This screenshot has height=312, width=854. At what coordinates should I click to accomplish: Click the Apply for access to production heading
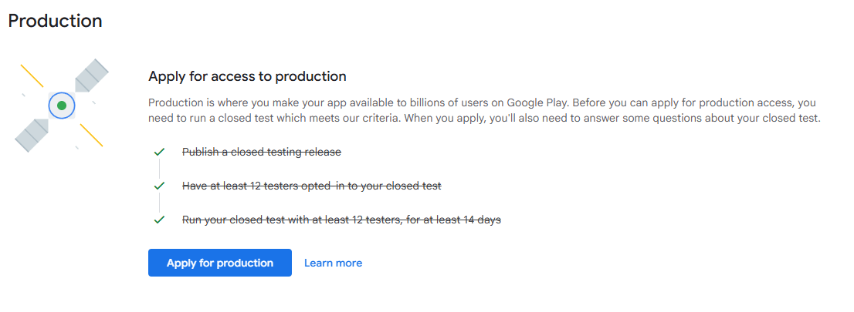coord(247,76)
